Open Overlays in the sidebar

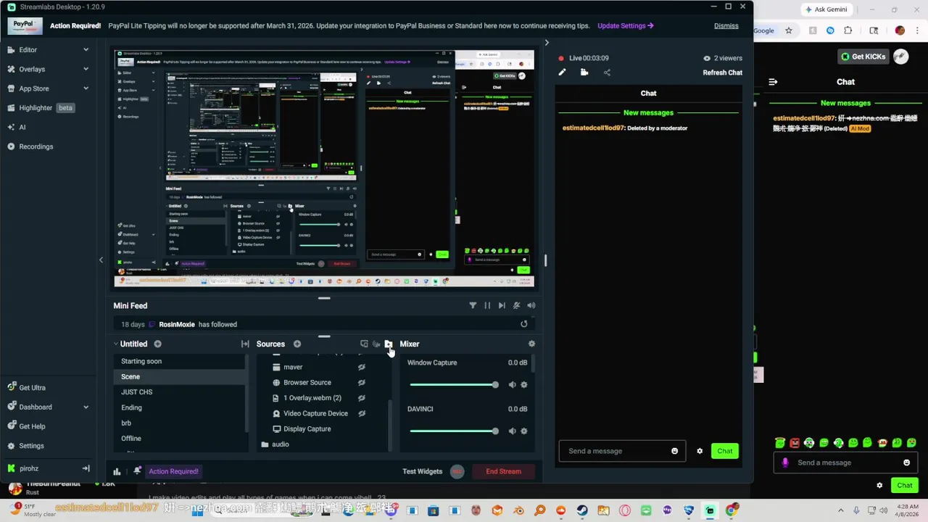32,69
